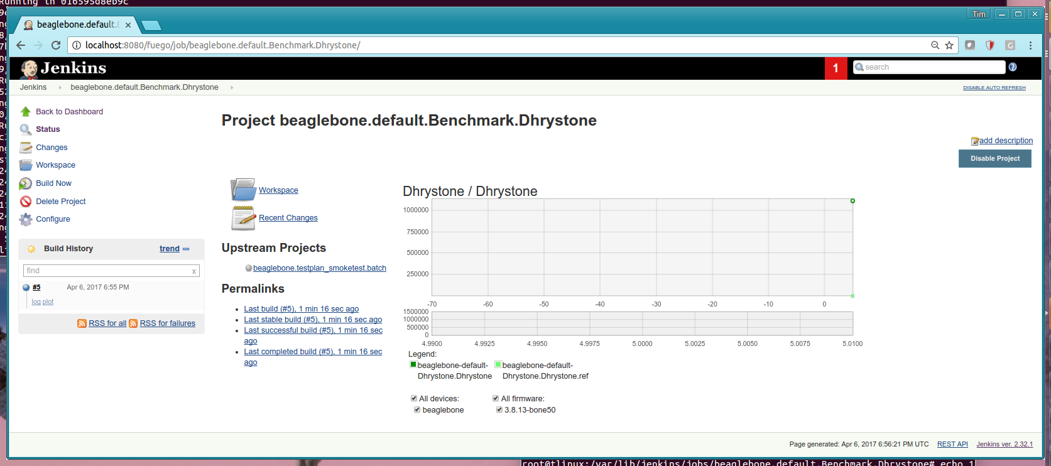Click the Jenkins search input field
The height and width of the screenshot is (466, 1051).
(x=929, y=67)
